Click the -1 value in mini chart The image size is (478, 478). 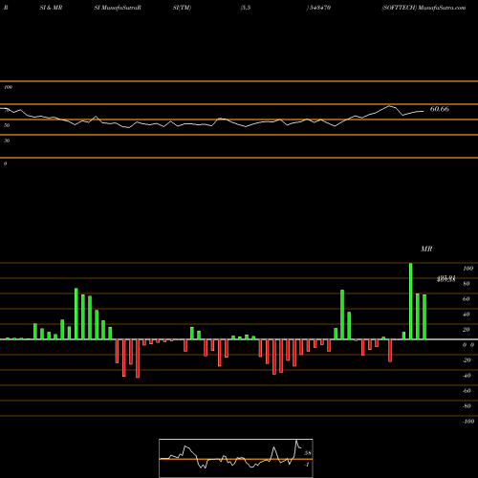(307, 465)
